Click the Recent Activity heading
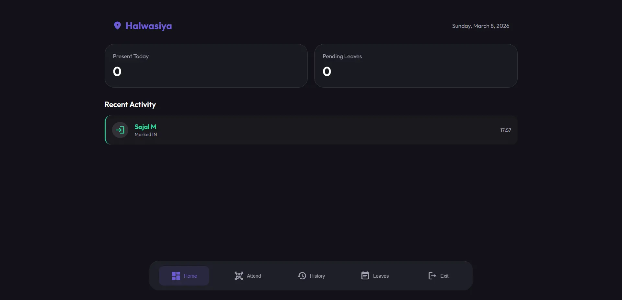 click(x=130, y=104)
